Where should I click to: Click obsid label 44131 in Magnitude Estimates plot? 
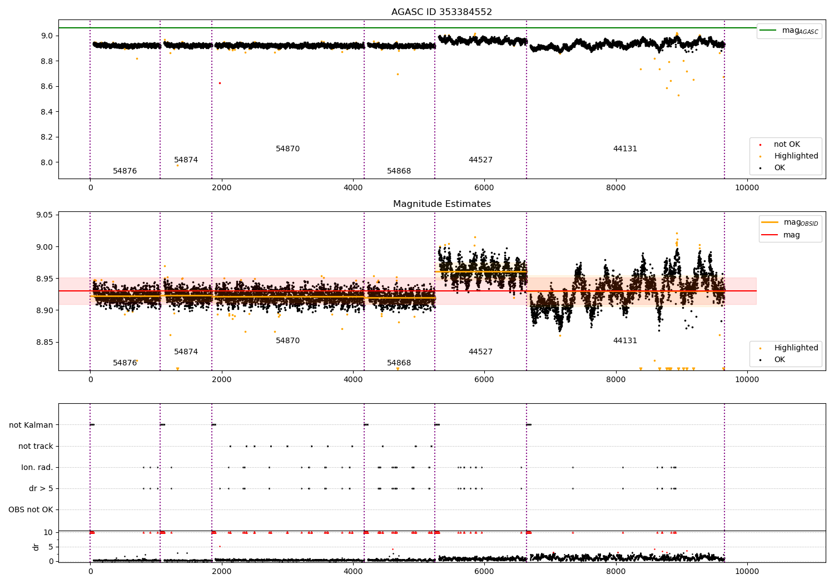[625, 340]
